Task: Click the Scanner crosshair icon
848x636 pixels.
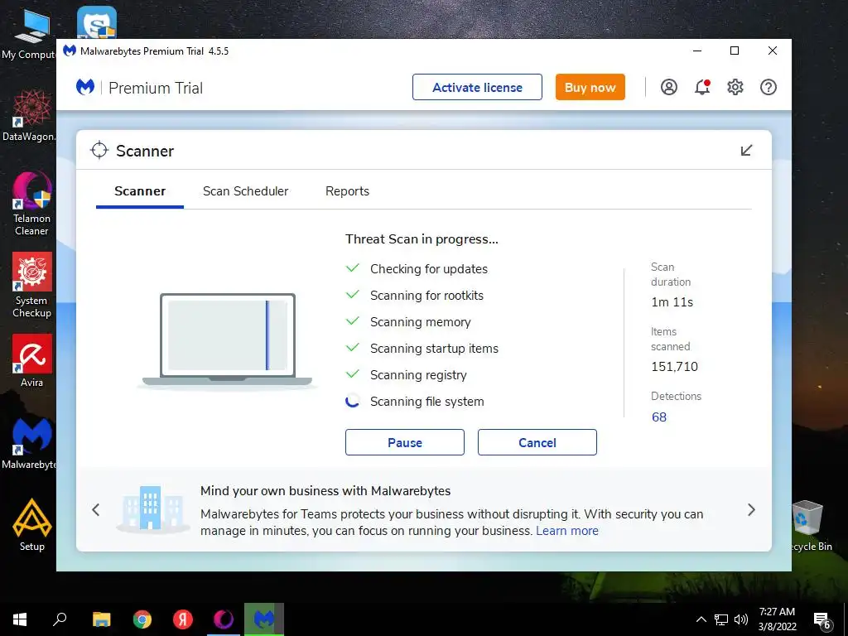Action: click(x=99, y=151)
